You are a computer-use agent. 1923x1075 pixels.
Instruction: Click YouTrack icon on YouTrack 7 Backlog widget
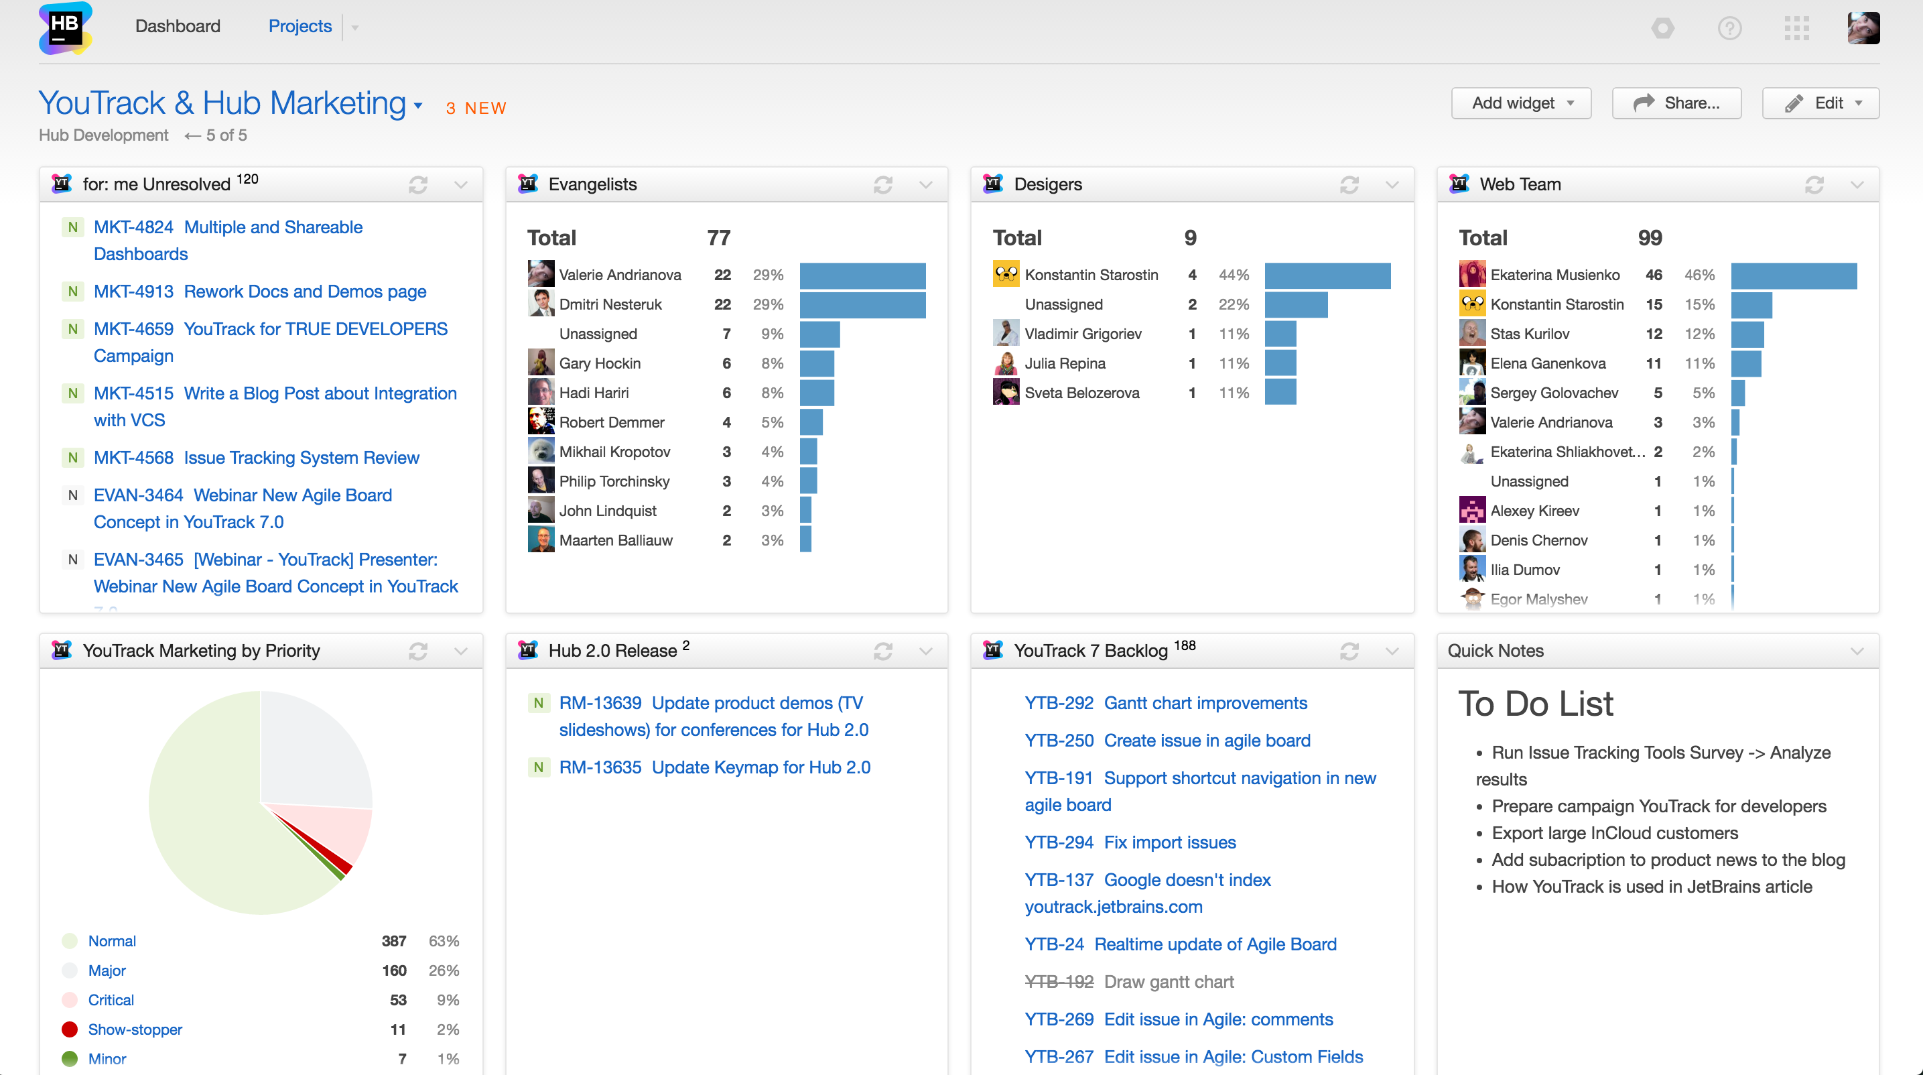pos(993,650)
